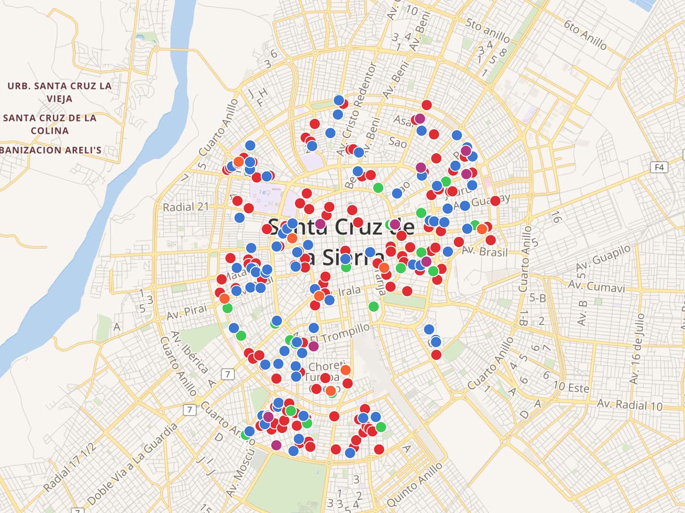
Task: Click the Doble Vía a La Guardia label
Action: (132, 464)
